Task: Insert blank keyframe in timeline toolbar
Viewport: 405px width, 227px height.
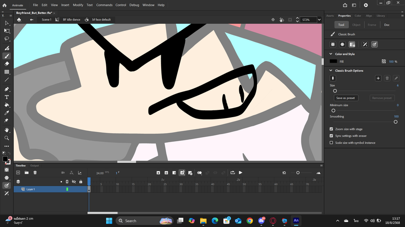Action: (x=166, y=173)
